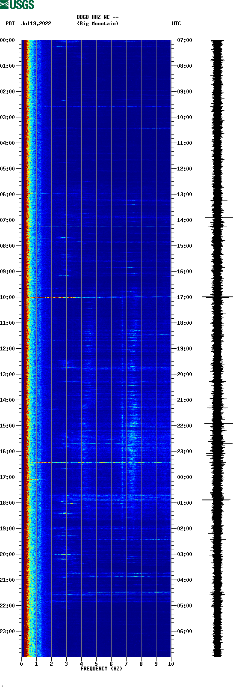236x691 pixels.
Task: Click the 7 Hz frequency tick label
Action: 126,664
